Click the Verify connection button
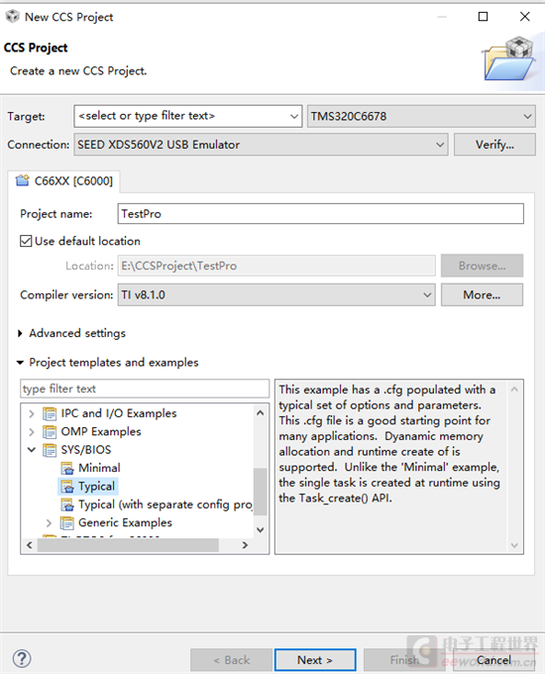The height and width of the screenshot is (674, 545). [x=494, y=145]
